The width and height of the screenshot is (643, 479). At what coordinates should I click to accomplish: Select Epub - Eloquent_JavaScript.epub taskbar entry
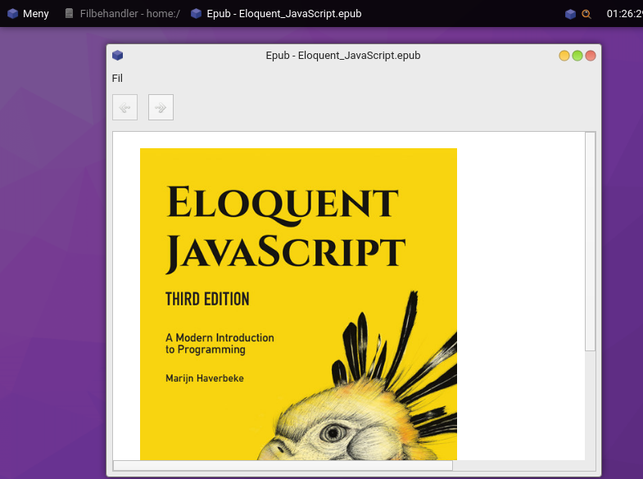click(276, 14)
